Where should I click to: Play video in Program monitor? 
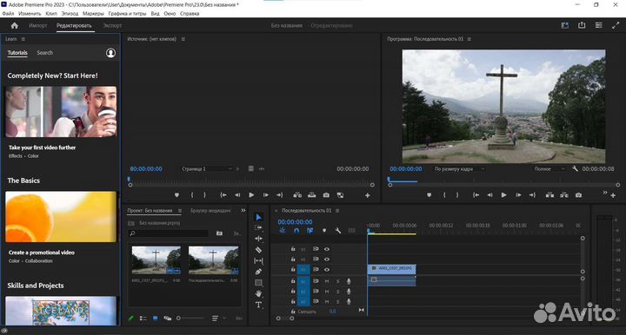(x=503, y=195)
